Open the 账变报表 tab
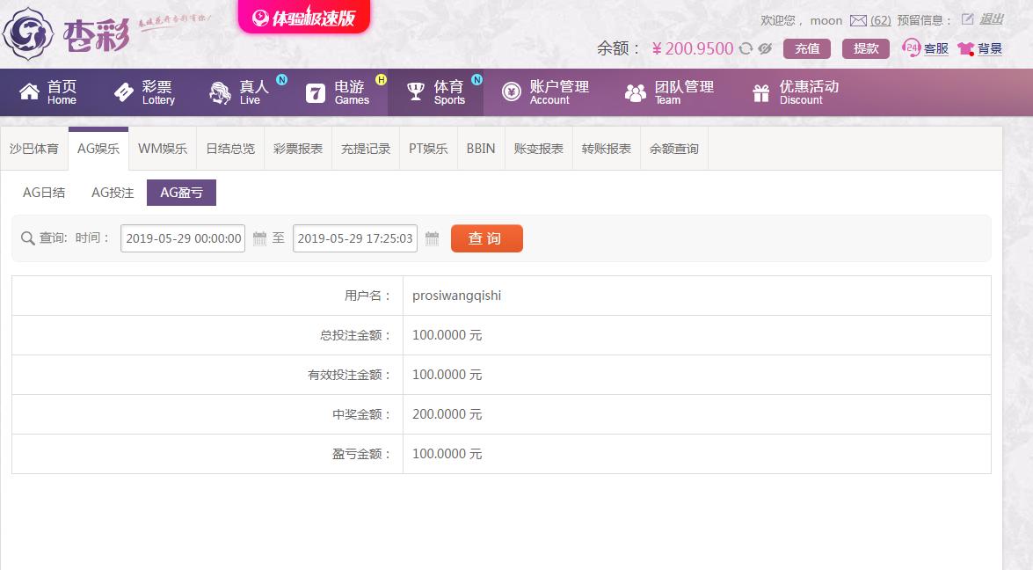 coord(539,149)
